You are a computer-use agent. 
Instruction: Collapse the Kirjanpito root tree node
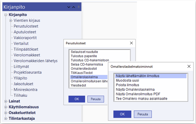coord(6,15)
